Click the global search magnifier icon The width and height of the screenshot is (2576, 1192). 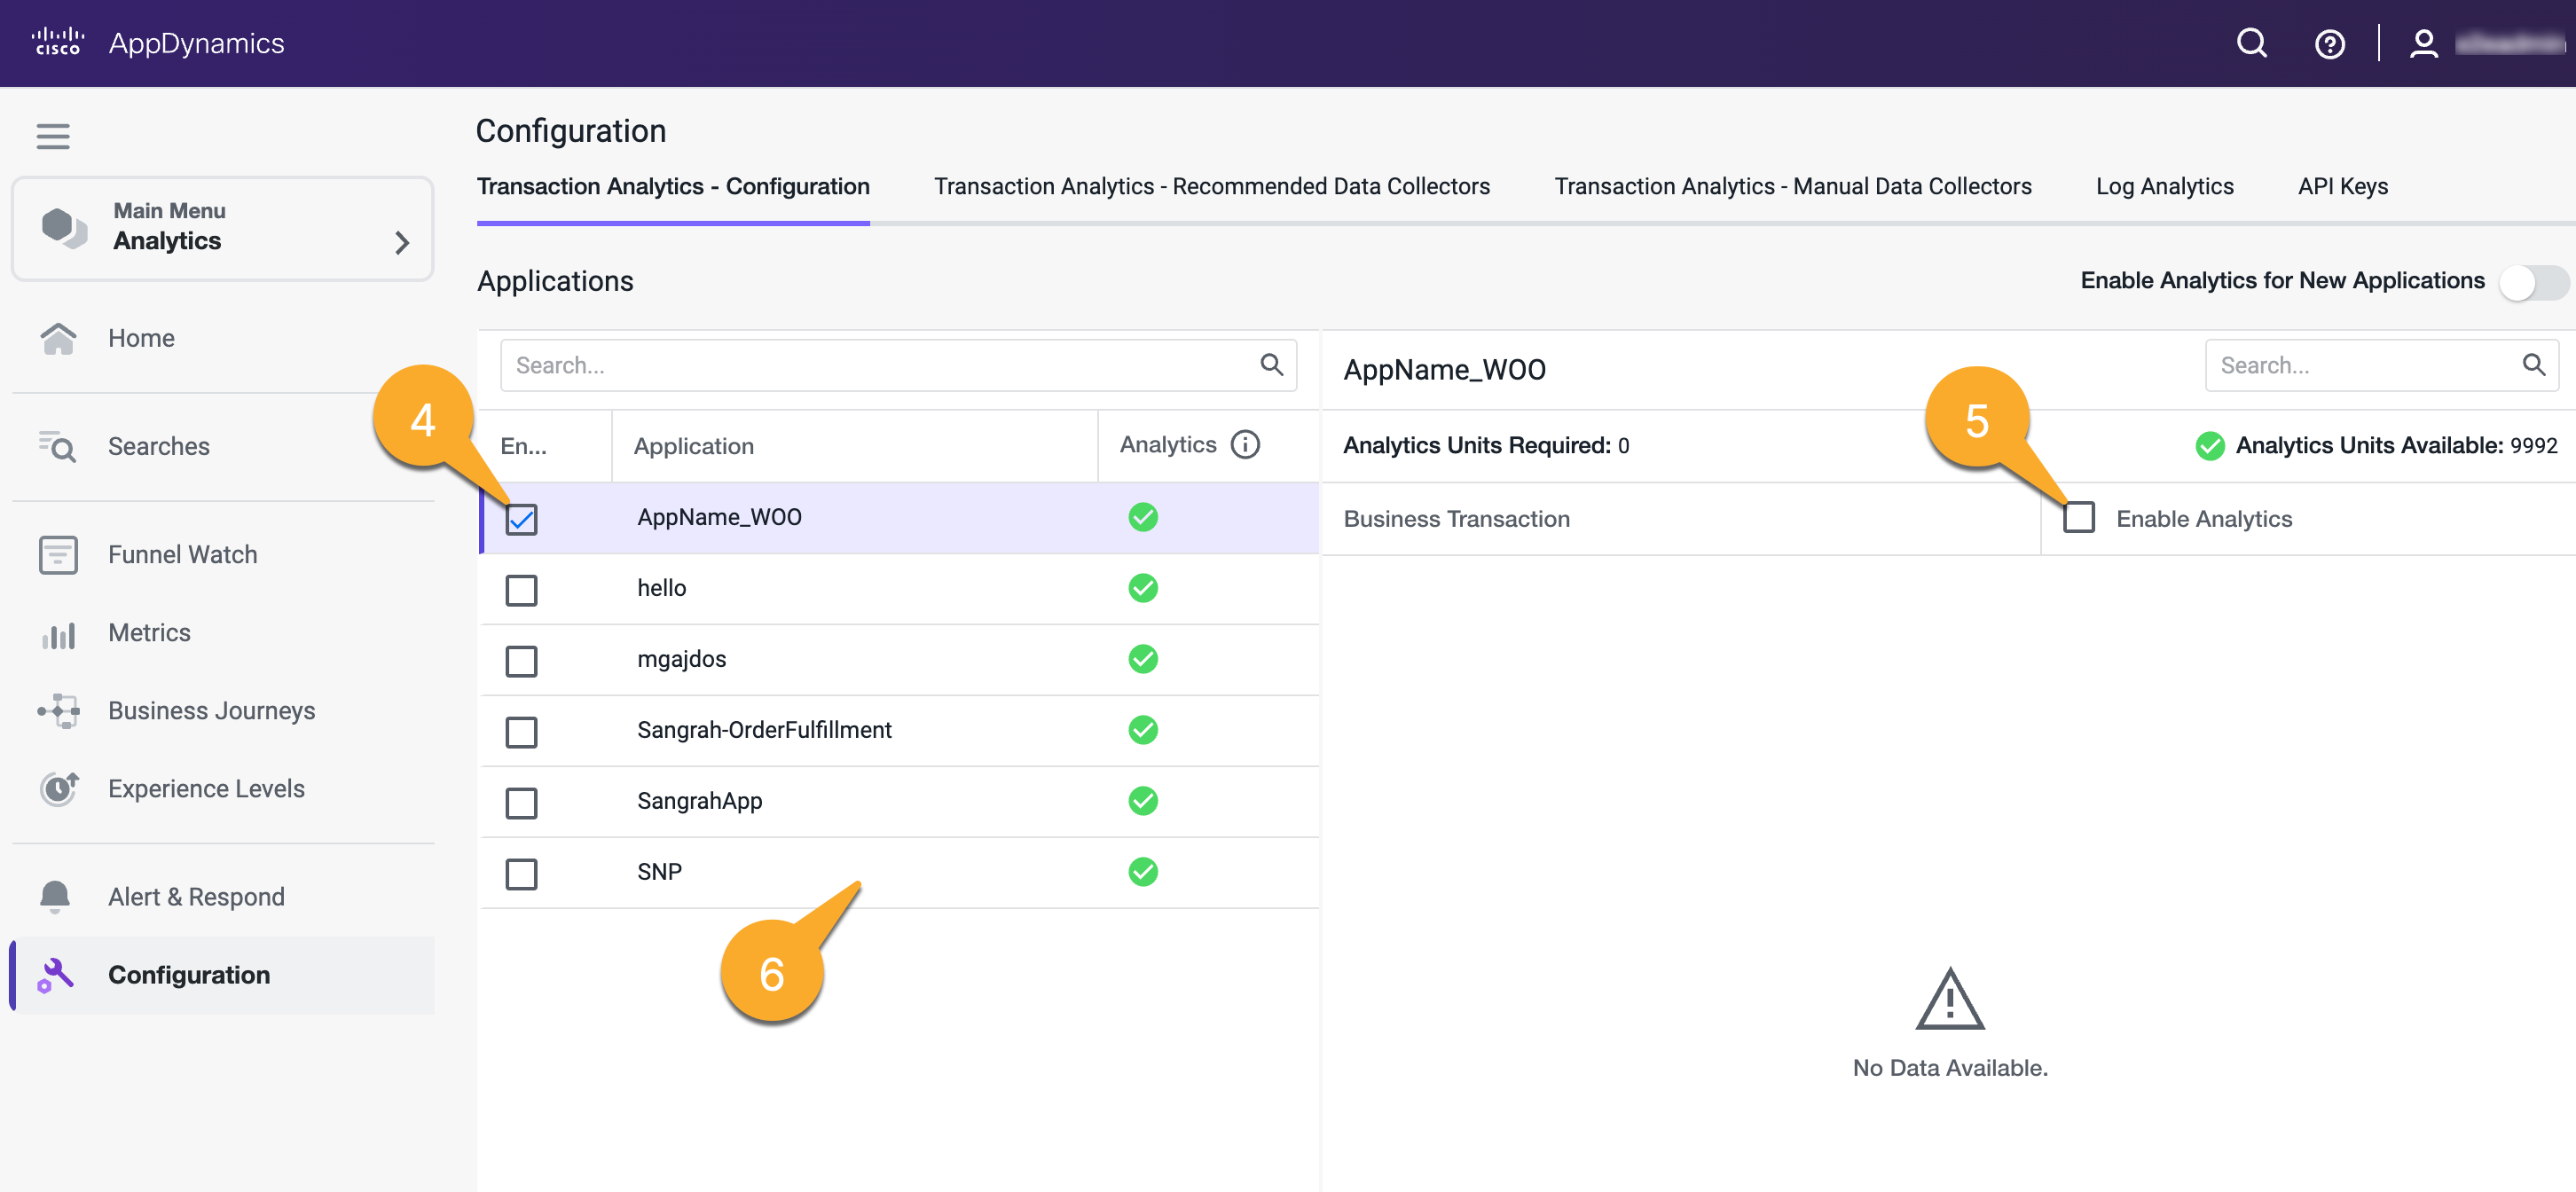point(2251,44)
